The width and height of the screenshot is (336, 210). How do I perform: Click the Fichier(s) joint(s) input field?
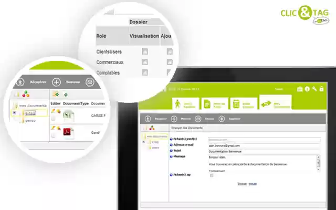[x=264, y=140]
